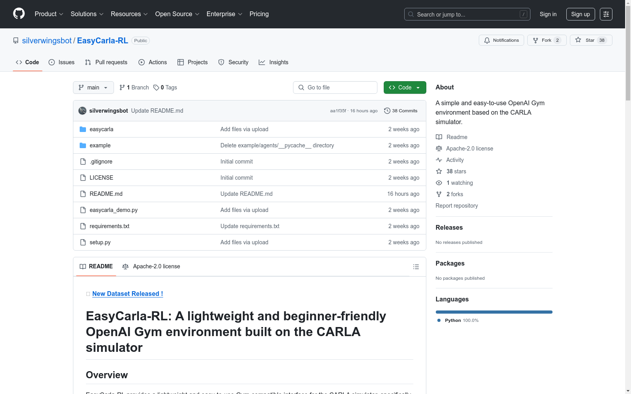Click the requirements.txt file icon
Screen dimensions: 631x394
click(83, 226)
